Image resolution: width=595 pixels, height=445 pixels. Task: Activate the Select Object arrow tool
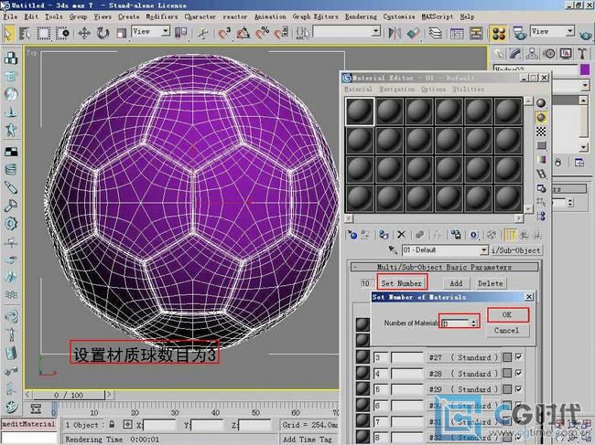click(x=8, y=33)
